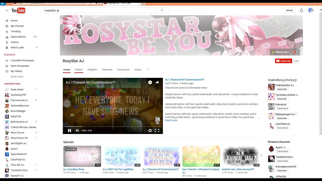Open WisteriaMoonAJ in subscriptions list
Screen dimensions: 322x181
[20, 106]
